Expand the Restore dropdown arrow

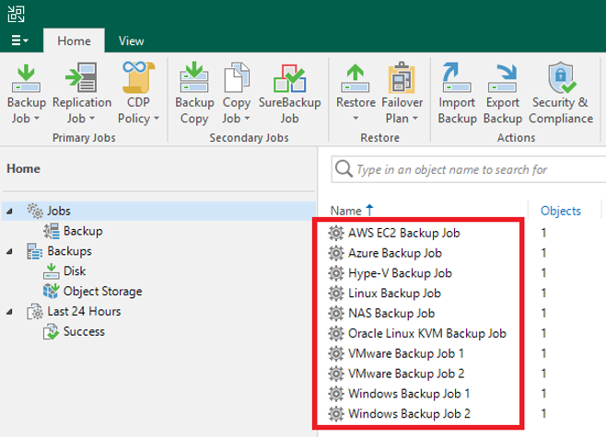pyautogui.click(x=355, y=118)
